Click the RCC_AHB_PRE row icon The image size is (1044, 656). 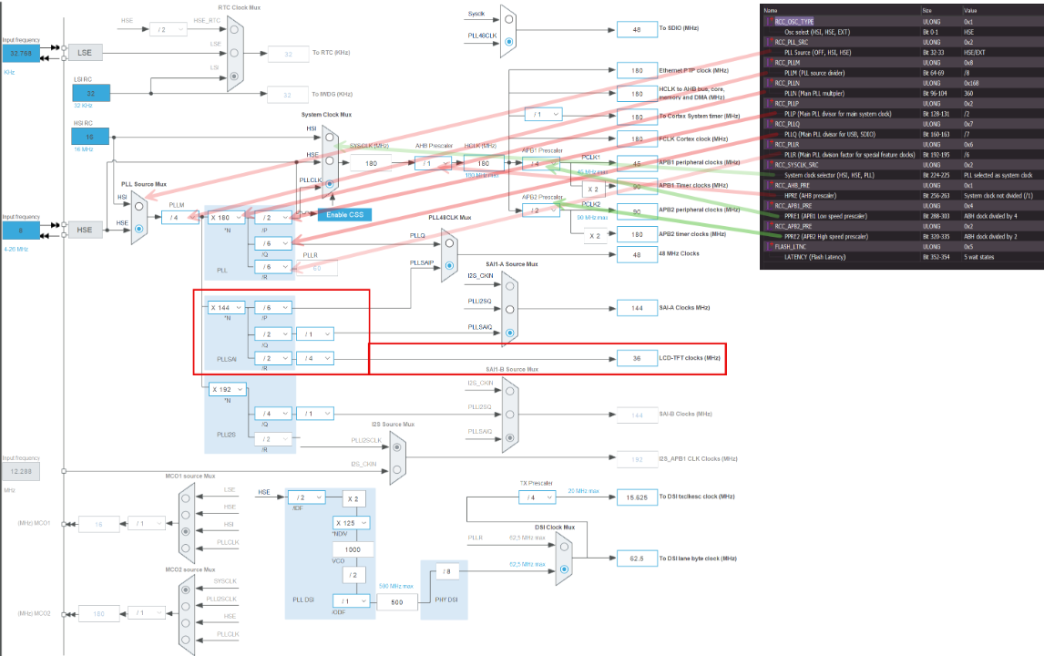[x=768, y=185]
